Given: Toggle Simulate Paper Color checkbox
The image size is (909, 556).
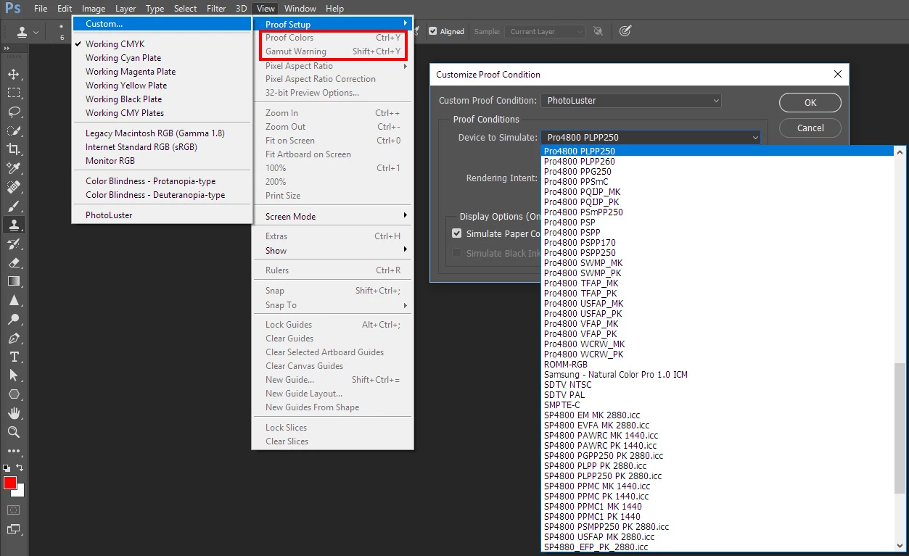Looking at the screenshot, I should tap(457, 233).
